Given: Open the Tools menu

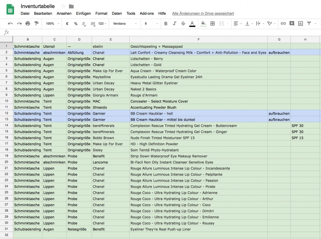Looking at the screenshot, I should [131, 13].
